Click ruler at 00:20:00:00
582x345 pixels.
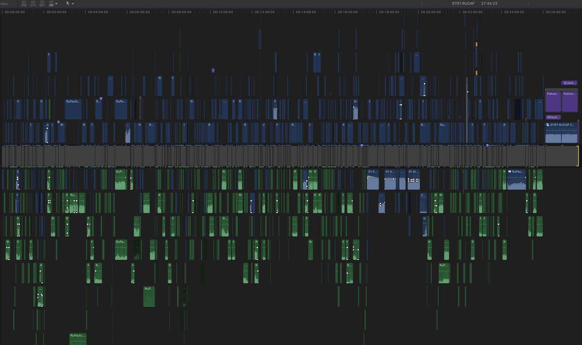click(431, 12)
